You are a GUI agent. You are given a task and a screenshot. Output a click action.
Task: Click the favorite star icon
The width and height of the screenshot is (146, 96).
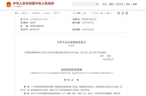click(x=104, y=13)
